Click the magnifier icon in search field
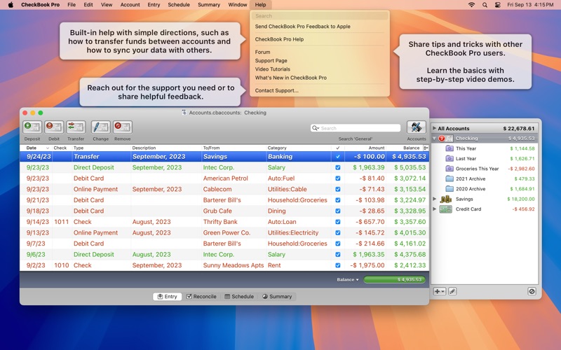Image resolution: width=561 pixels, height=350 pixels. coord(315,128)
